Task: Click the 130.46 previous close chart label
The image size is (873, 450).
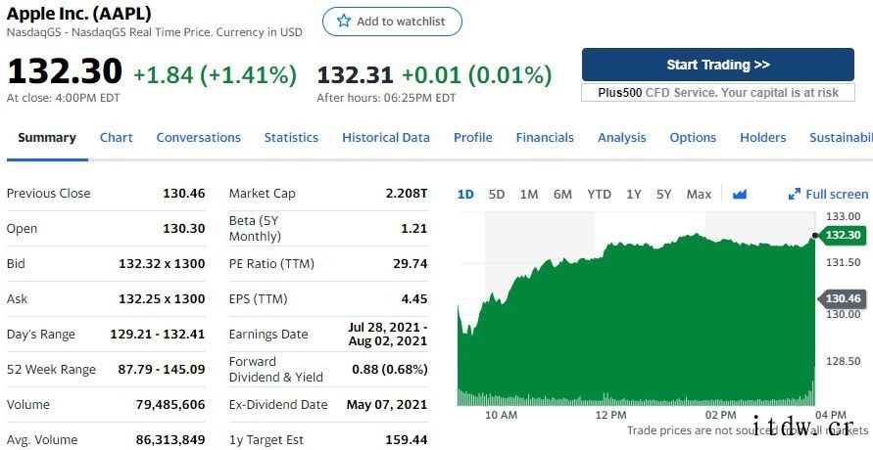Action: (x=841, y=299)
